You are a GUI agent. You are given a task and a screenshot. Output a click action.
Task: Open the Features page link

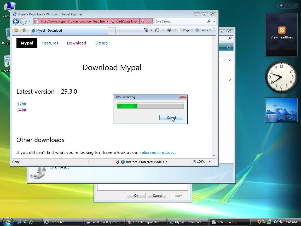[50, 43]
